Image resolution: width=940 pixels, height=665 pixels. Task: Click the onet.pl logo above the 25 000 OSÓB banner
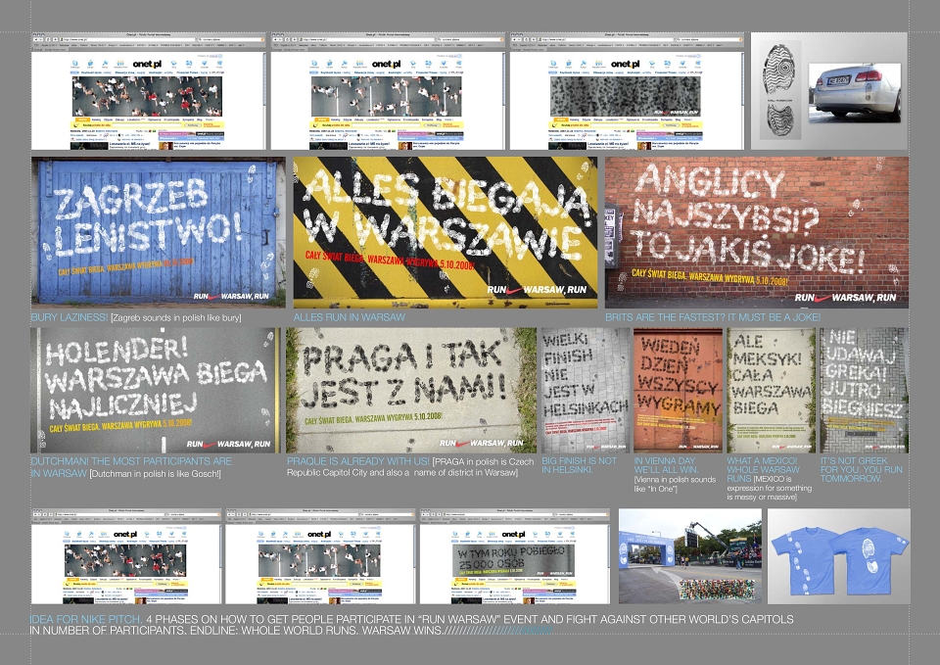click(x=514, y=534)
